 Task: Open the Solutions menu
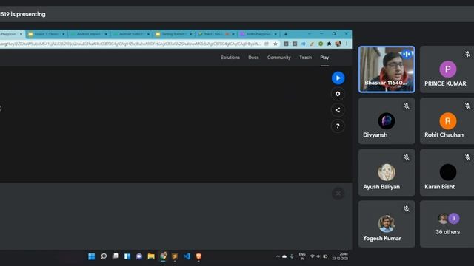click(x=230, y=58)
